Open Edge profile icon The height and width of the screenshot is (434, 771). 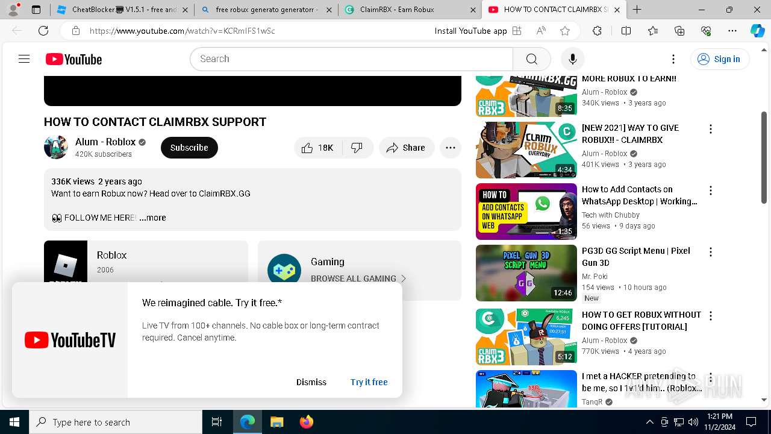click(14, 9)
